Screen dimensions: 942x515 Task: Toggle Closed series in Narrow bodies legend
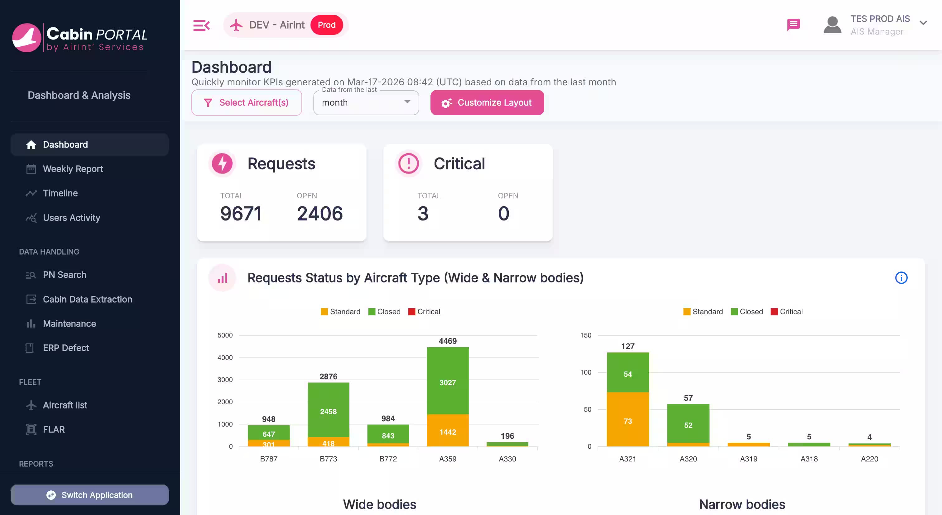(747, 312)
